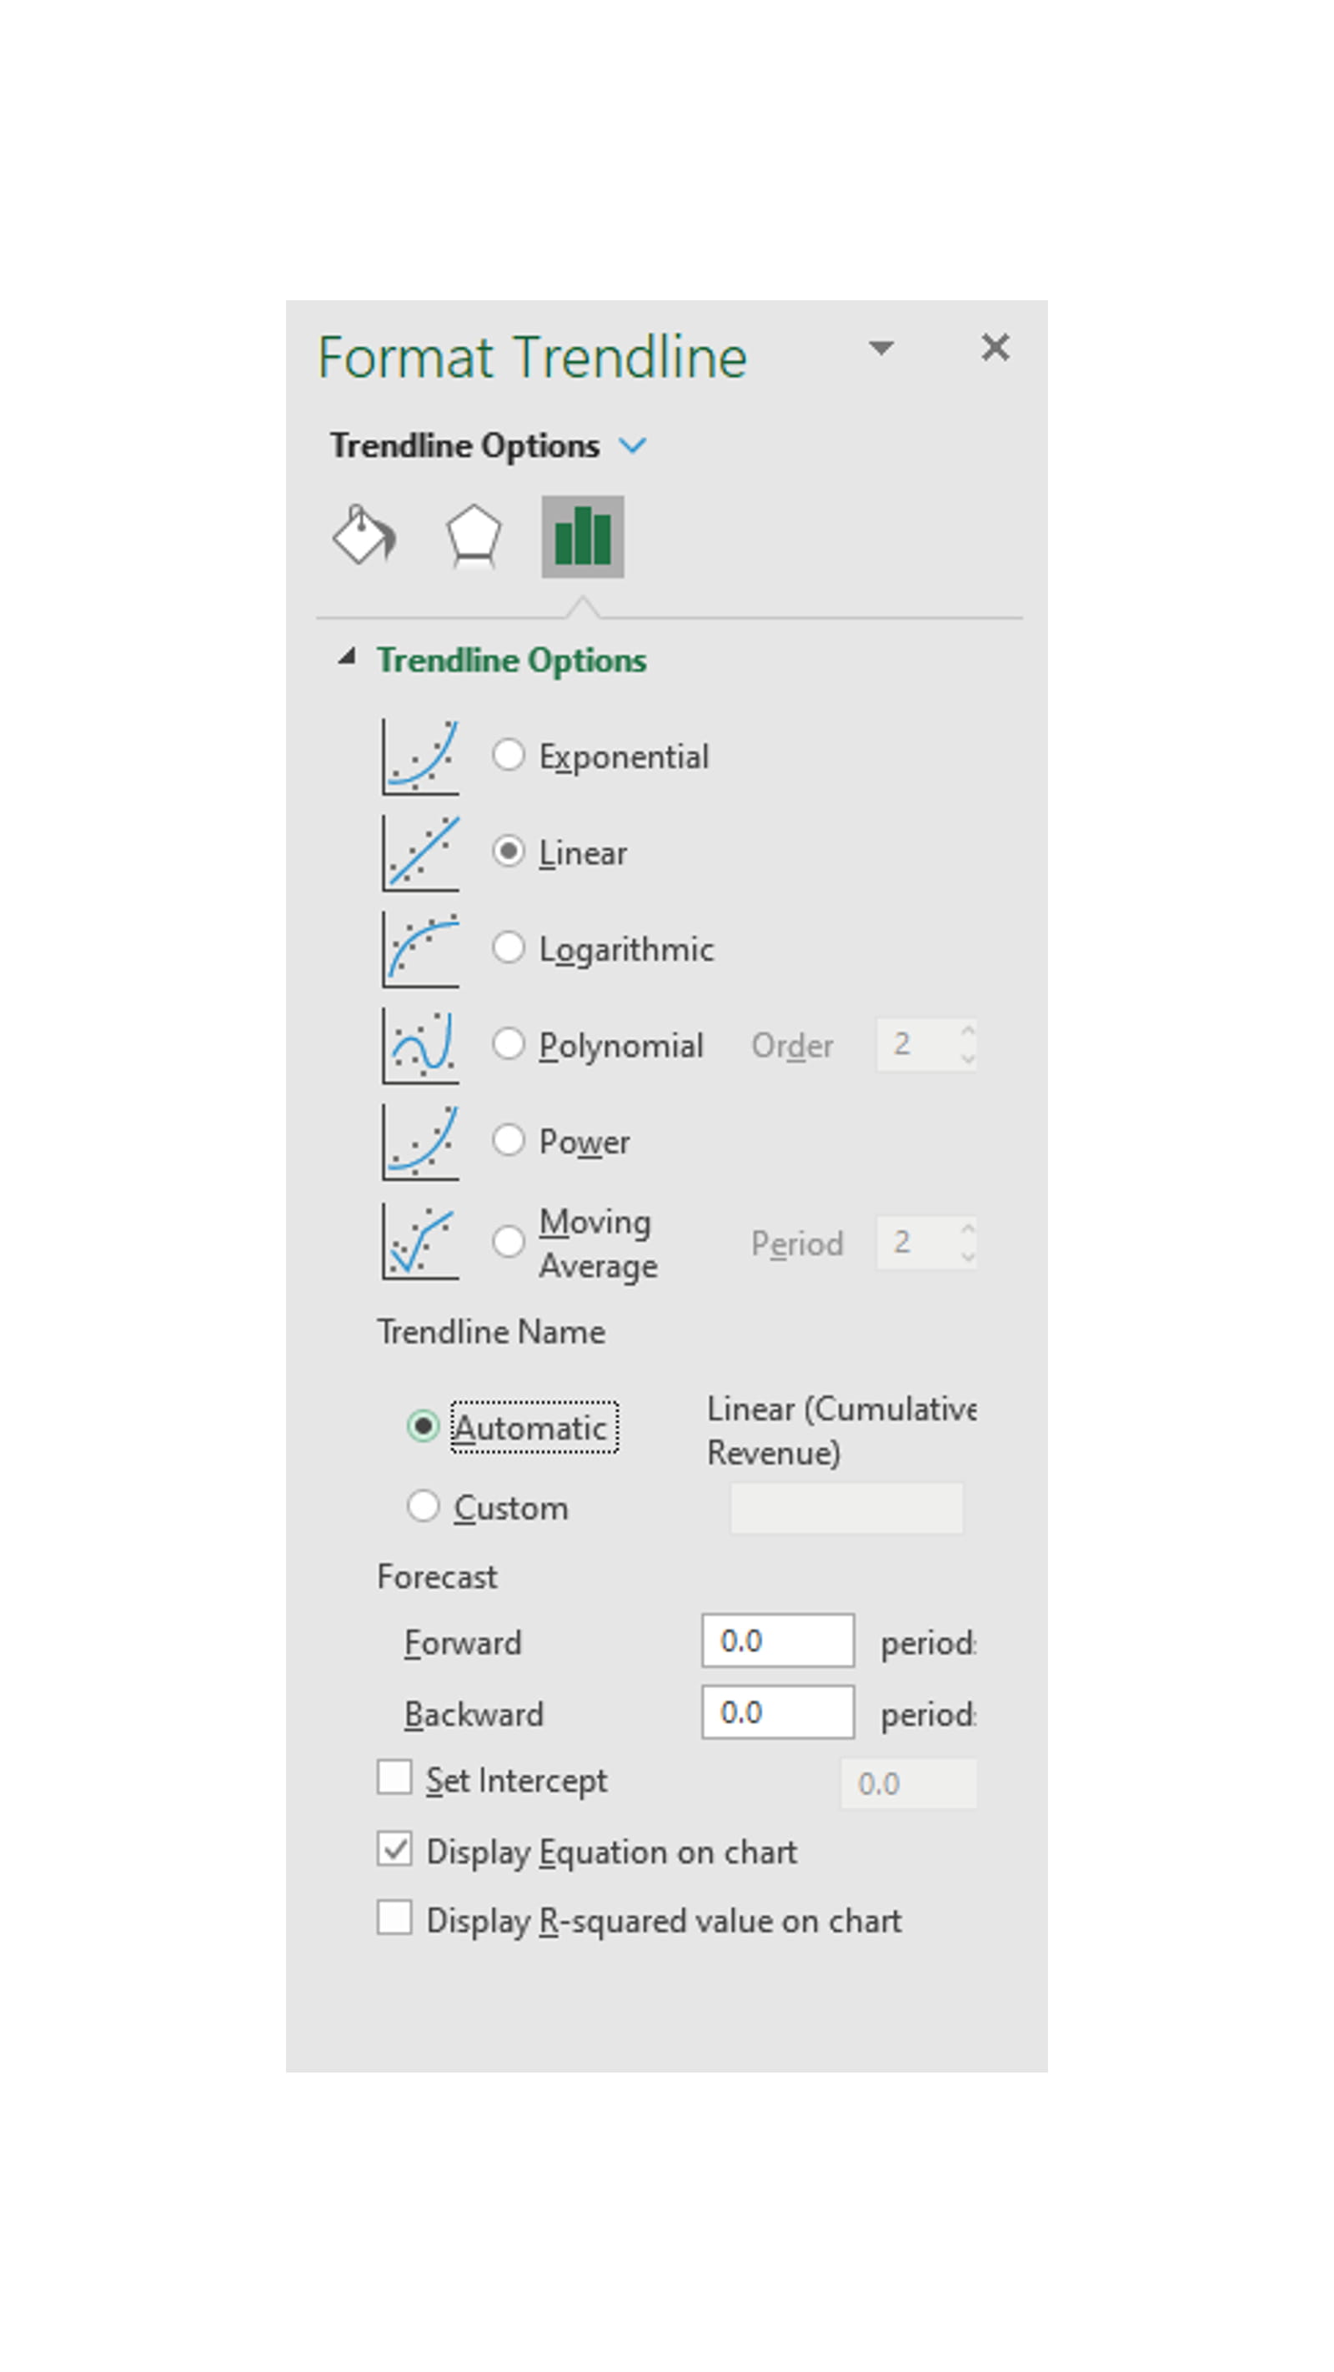Viewport: 1334px width, 2372px height.
Task: Choose the Power trendline radio option
Action: (x=509, y=1141)
